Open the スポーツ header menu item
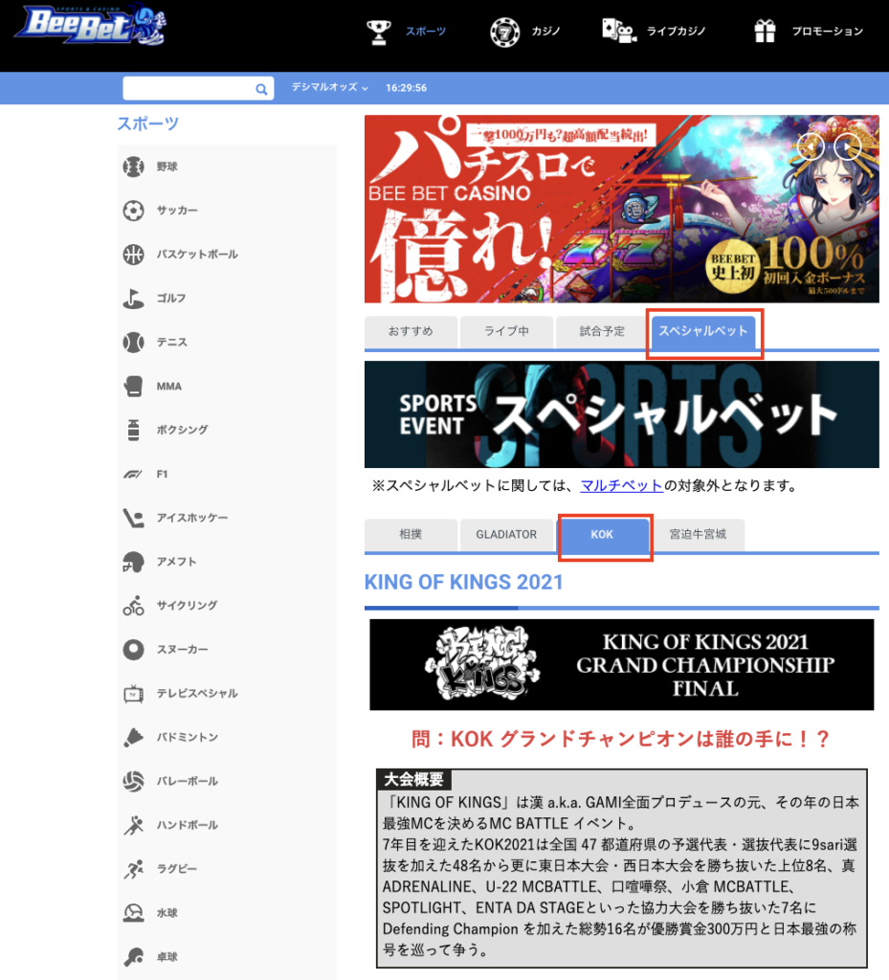This screenshot has width=889, height=980. click(426, 32)
